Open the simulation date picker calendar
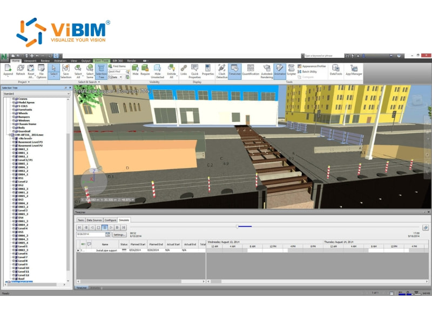 tap(107, 234)
